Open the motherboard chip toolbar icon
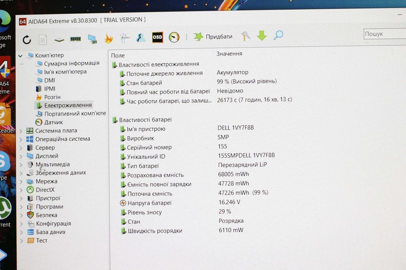 (59, 40)
